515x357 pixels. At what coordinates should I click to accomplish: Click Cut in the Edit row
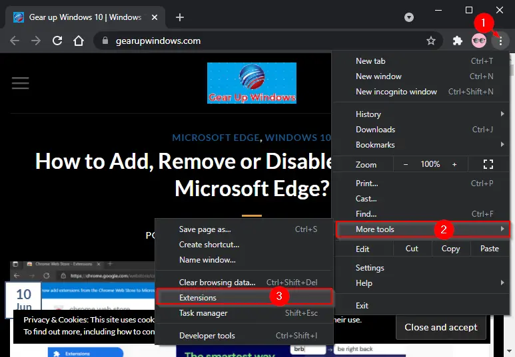pos(412,249)
